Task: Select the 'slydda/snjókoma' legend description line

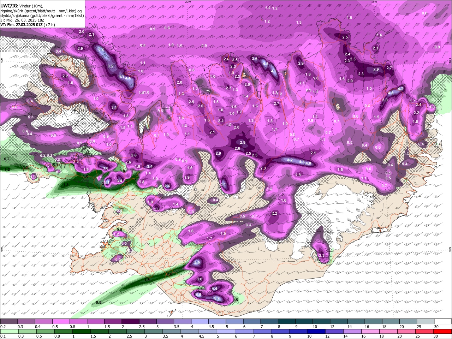Action: pos(42,16)
